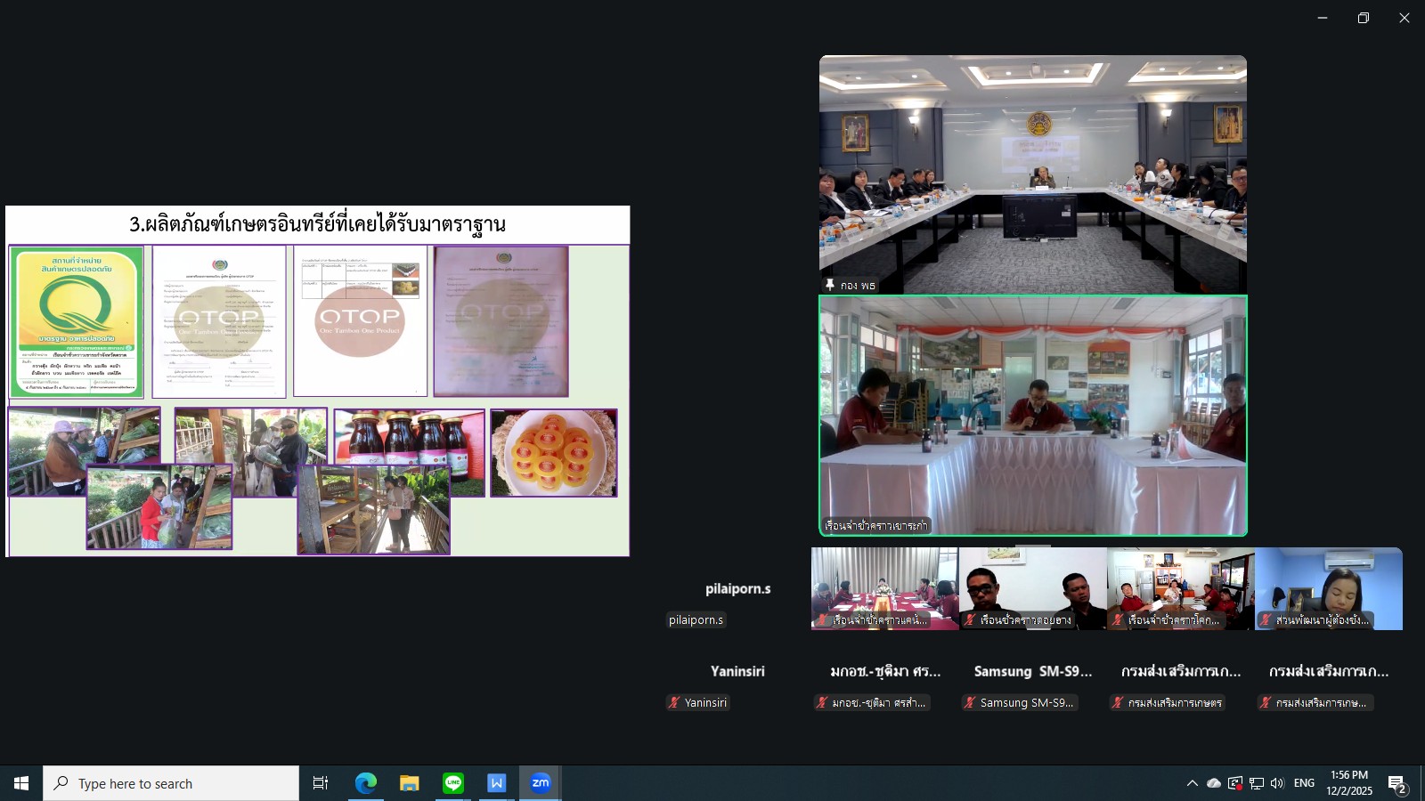The image size is (1425, 801).
Task: Launch LINE from the taskbar
Action: tap(453, 783)
